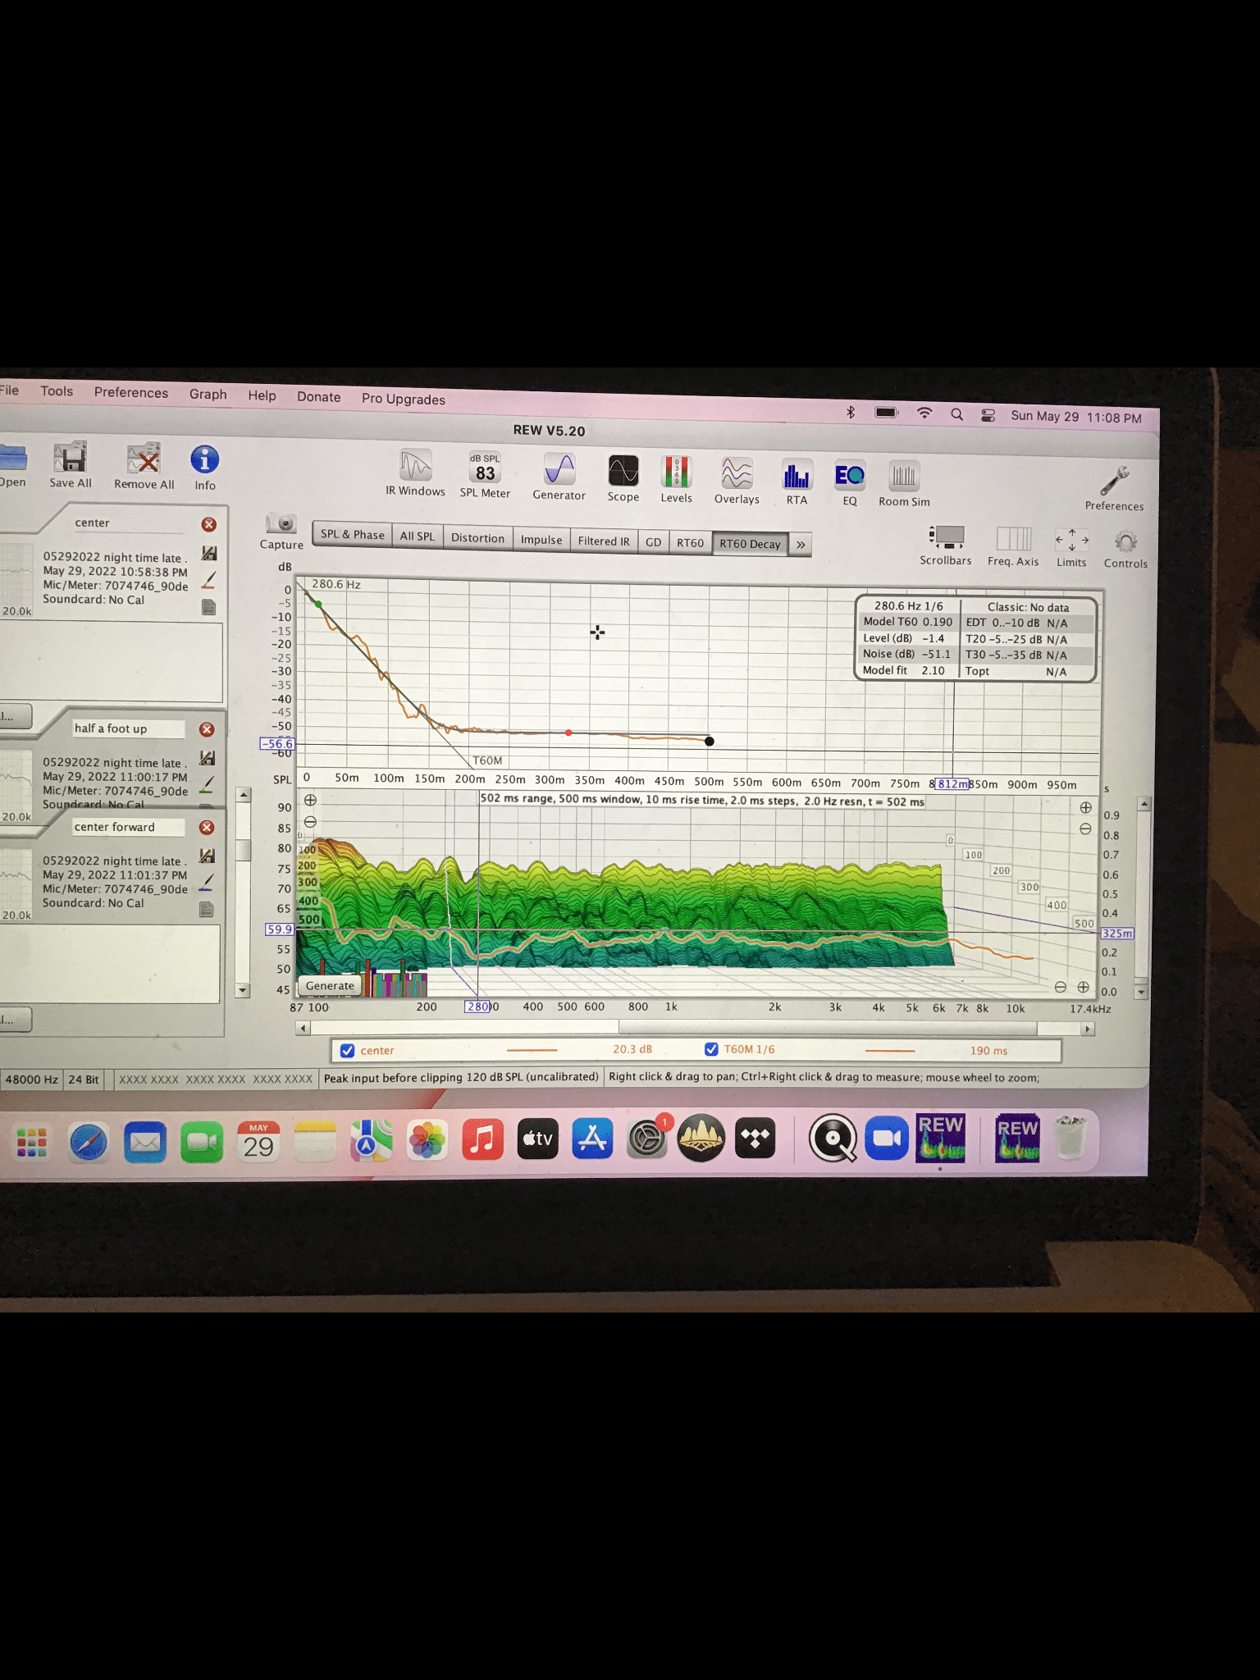Open IR Windows tool

(x=416, y=466)
